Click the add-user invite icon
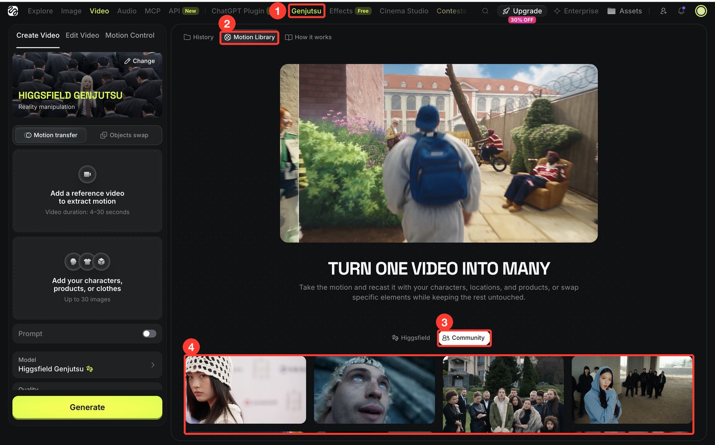 pos(663,11)
